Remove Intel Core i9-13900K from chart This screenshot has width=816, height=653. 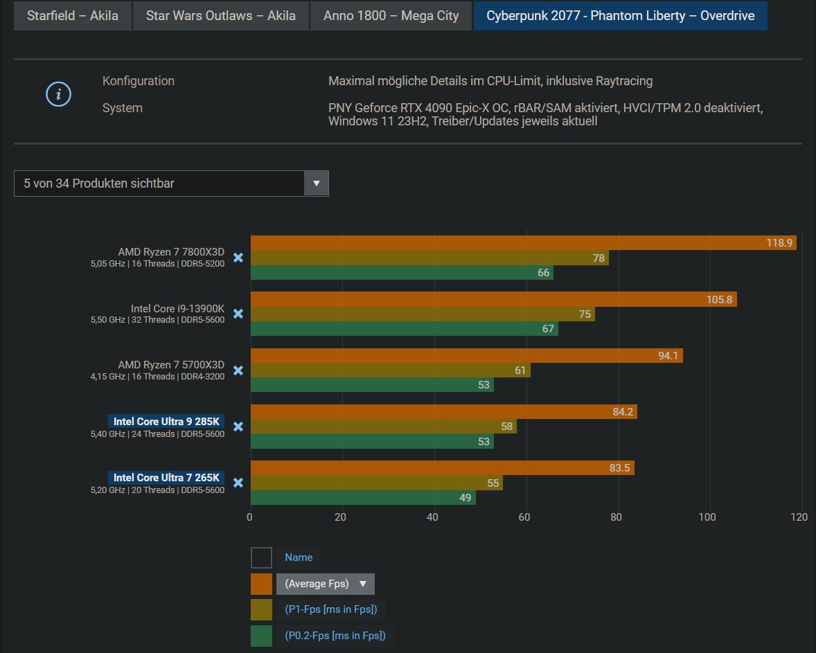coord(238,314)
